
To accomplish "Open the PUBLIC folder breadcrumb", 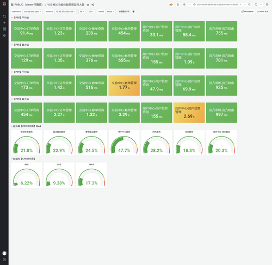I will point(28,5).
